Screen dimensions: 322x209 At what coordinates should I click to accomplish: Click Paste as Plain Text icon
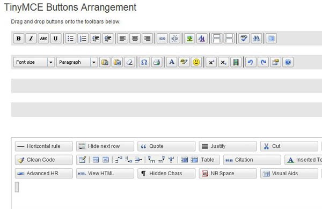click(x=105, y=62)
